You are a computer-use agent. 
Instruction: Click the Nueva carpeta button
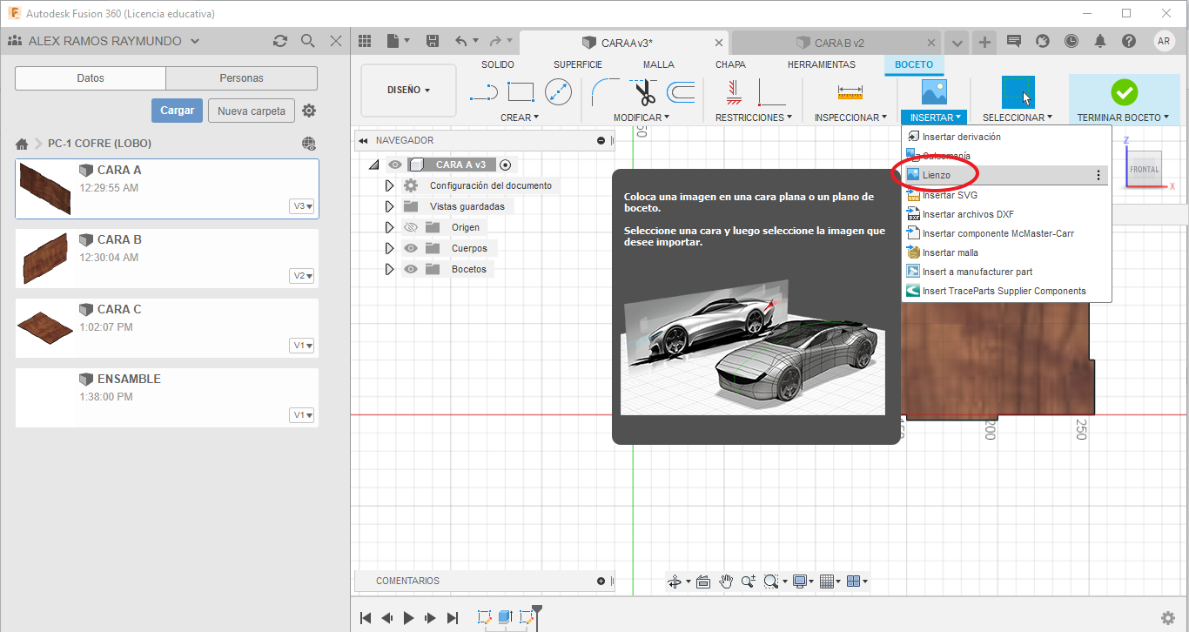coord(251,111)
